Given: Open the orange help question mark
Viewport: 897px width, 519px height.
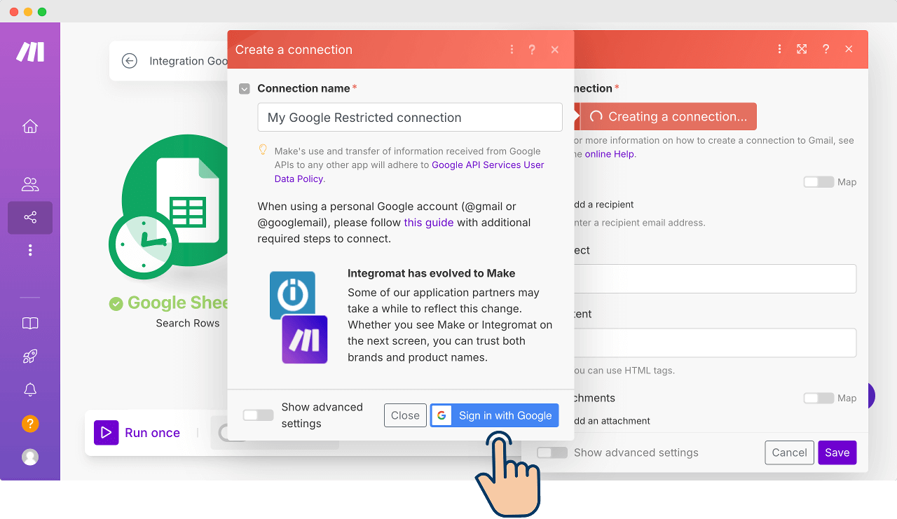Looking at the screenshot, I should (x=30, y=424).
